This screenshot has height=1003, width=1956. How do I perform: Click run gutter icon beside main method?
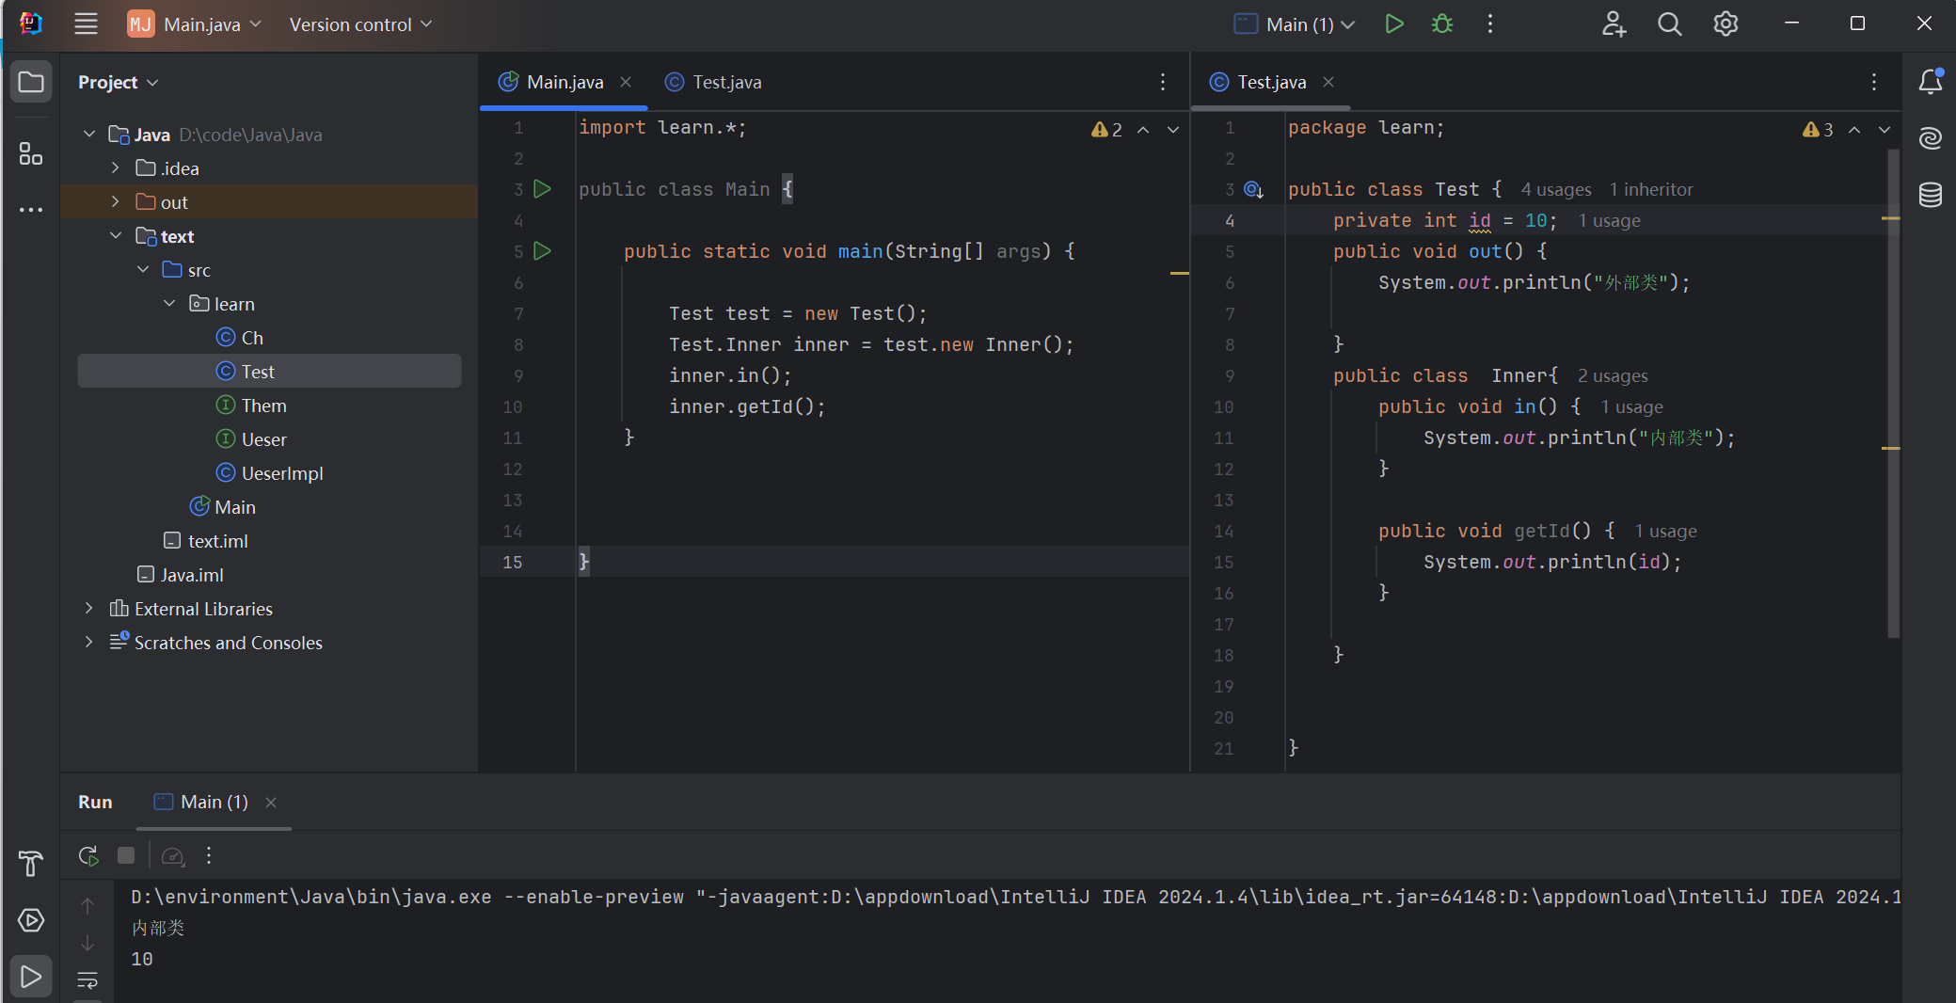(542, 251)
